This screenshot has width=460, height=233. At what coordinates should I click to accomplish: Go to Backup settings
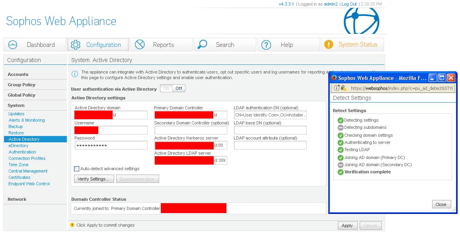click(x=16, y=126)
